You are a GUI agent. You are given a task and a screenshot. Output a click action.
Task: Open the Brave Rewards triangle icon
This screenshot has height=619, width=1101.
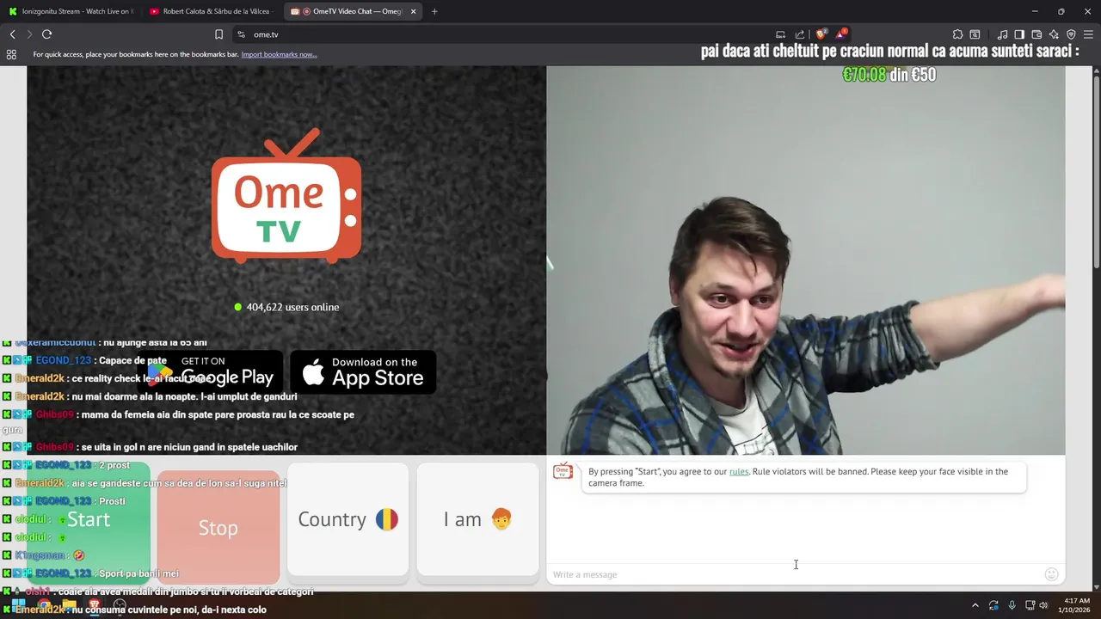click(x=842, y=34)
